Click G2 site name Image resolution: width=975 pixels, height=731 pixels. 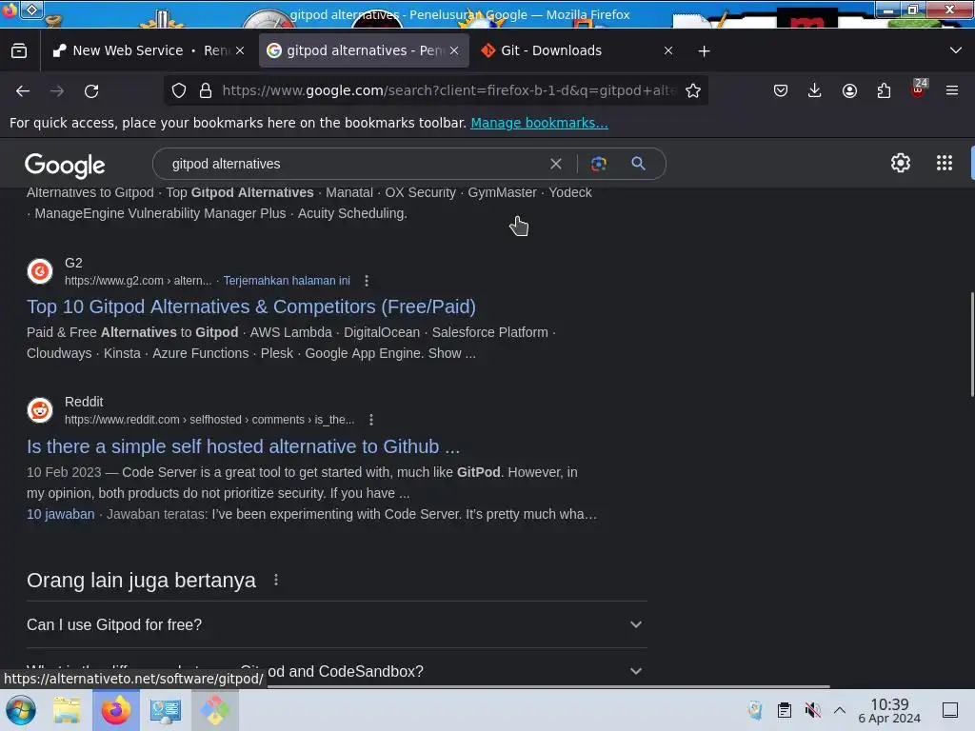(x=73, y=263)
